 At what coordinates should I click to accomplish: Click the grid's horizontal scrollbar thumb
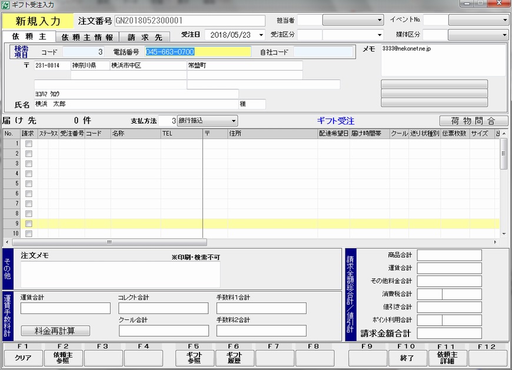coord(109,242)
